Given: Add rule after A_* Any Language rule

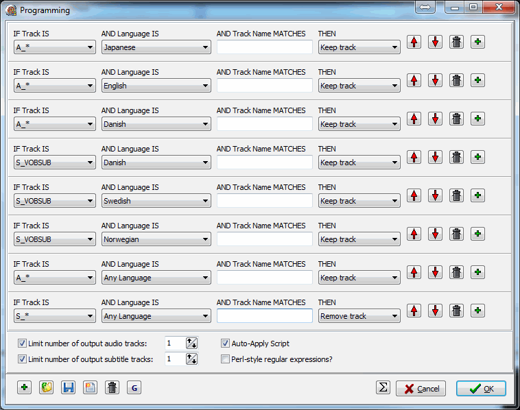Looking at the screenshot, I should click(x=477, y=272).
